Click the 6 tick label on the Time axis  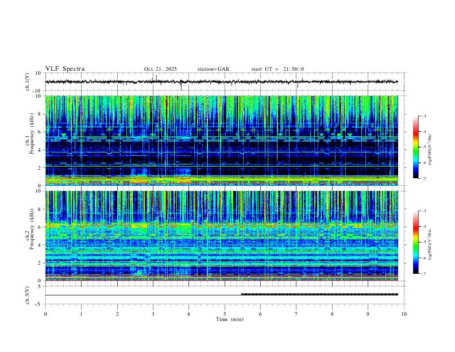point(260,314)
